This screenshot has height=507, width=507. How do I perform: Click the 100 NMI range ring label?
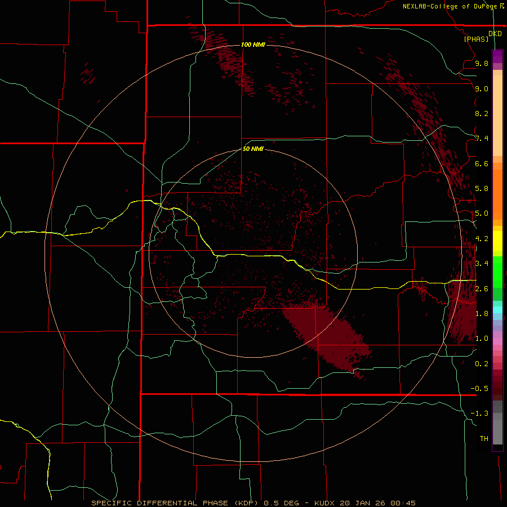(253, 45)
